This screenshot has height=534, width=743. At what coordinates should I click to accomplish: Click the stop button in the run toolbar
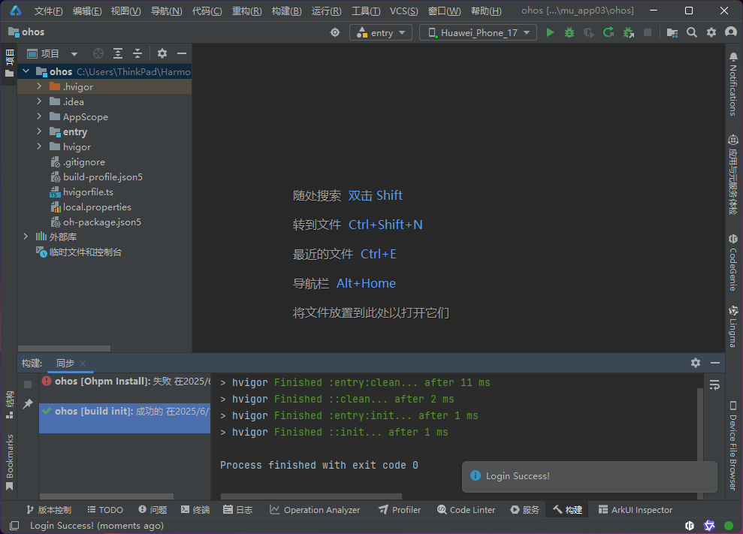[x=648, y=32]
